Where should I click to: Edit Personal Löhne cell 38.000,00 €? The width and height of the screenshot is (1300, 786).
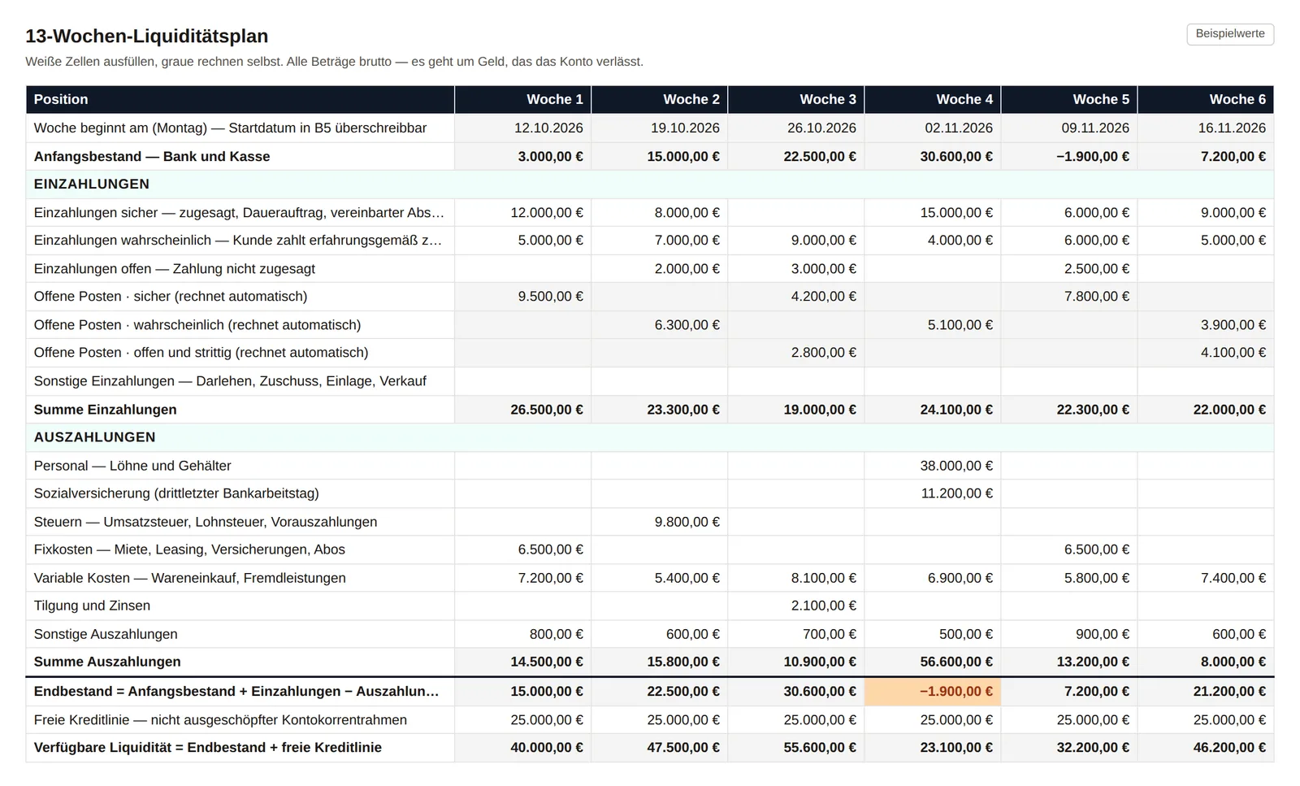[x=932, y=466]
